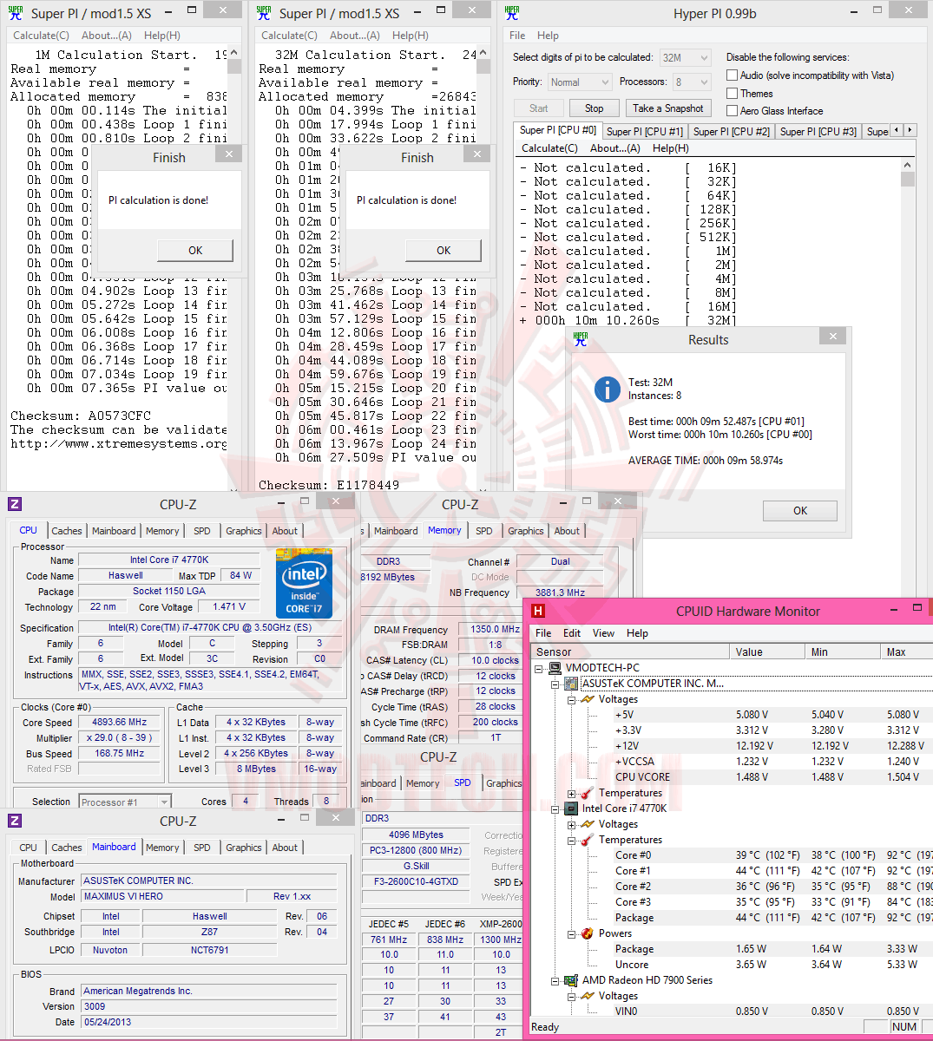Click OK in the 32M Finish dialog
933x1041 pixels.
point(444,250)
